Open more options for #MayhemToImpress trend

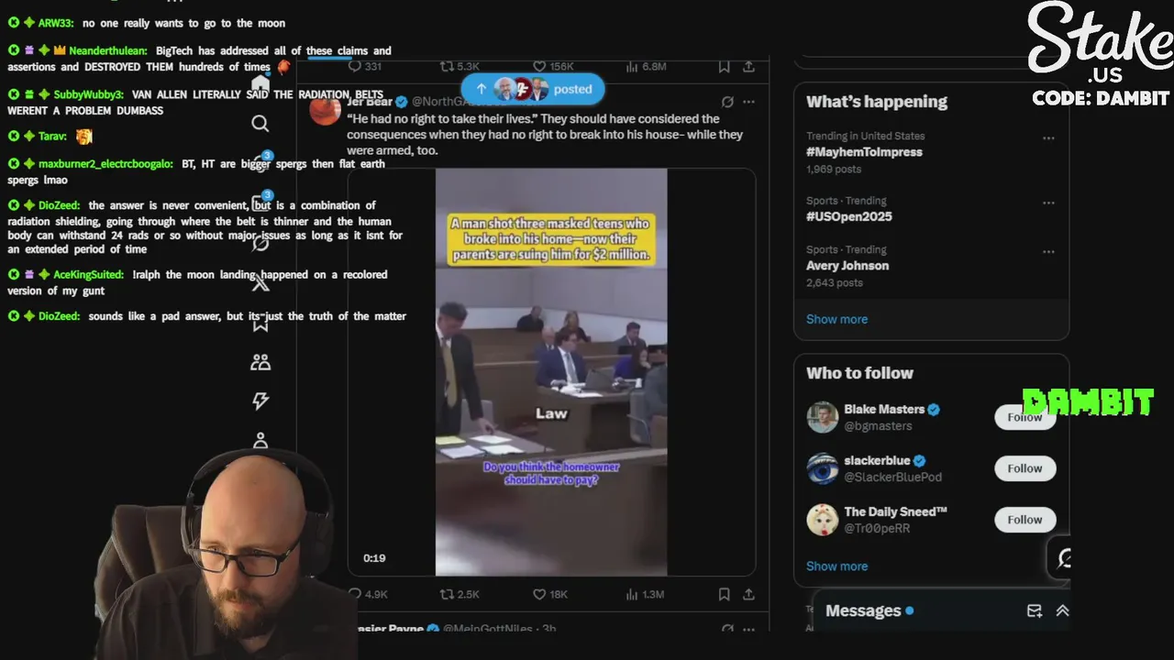coord(1048,138)
